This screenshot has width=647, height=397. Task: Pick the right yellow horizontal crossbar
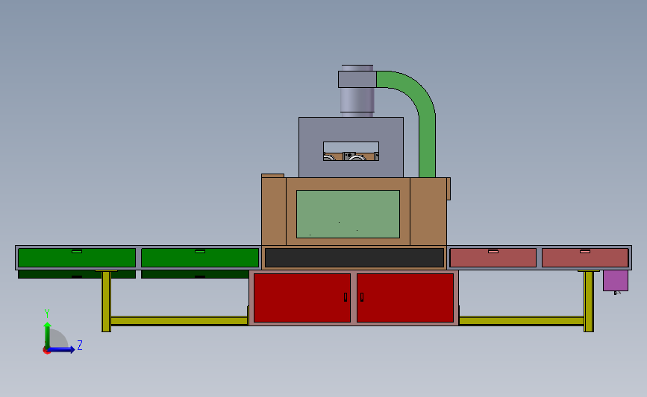pyautogui.click(x=522, y=320)
